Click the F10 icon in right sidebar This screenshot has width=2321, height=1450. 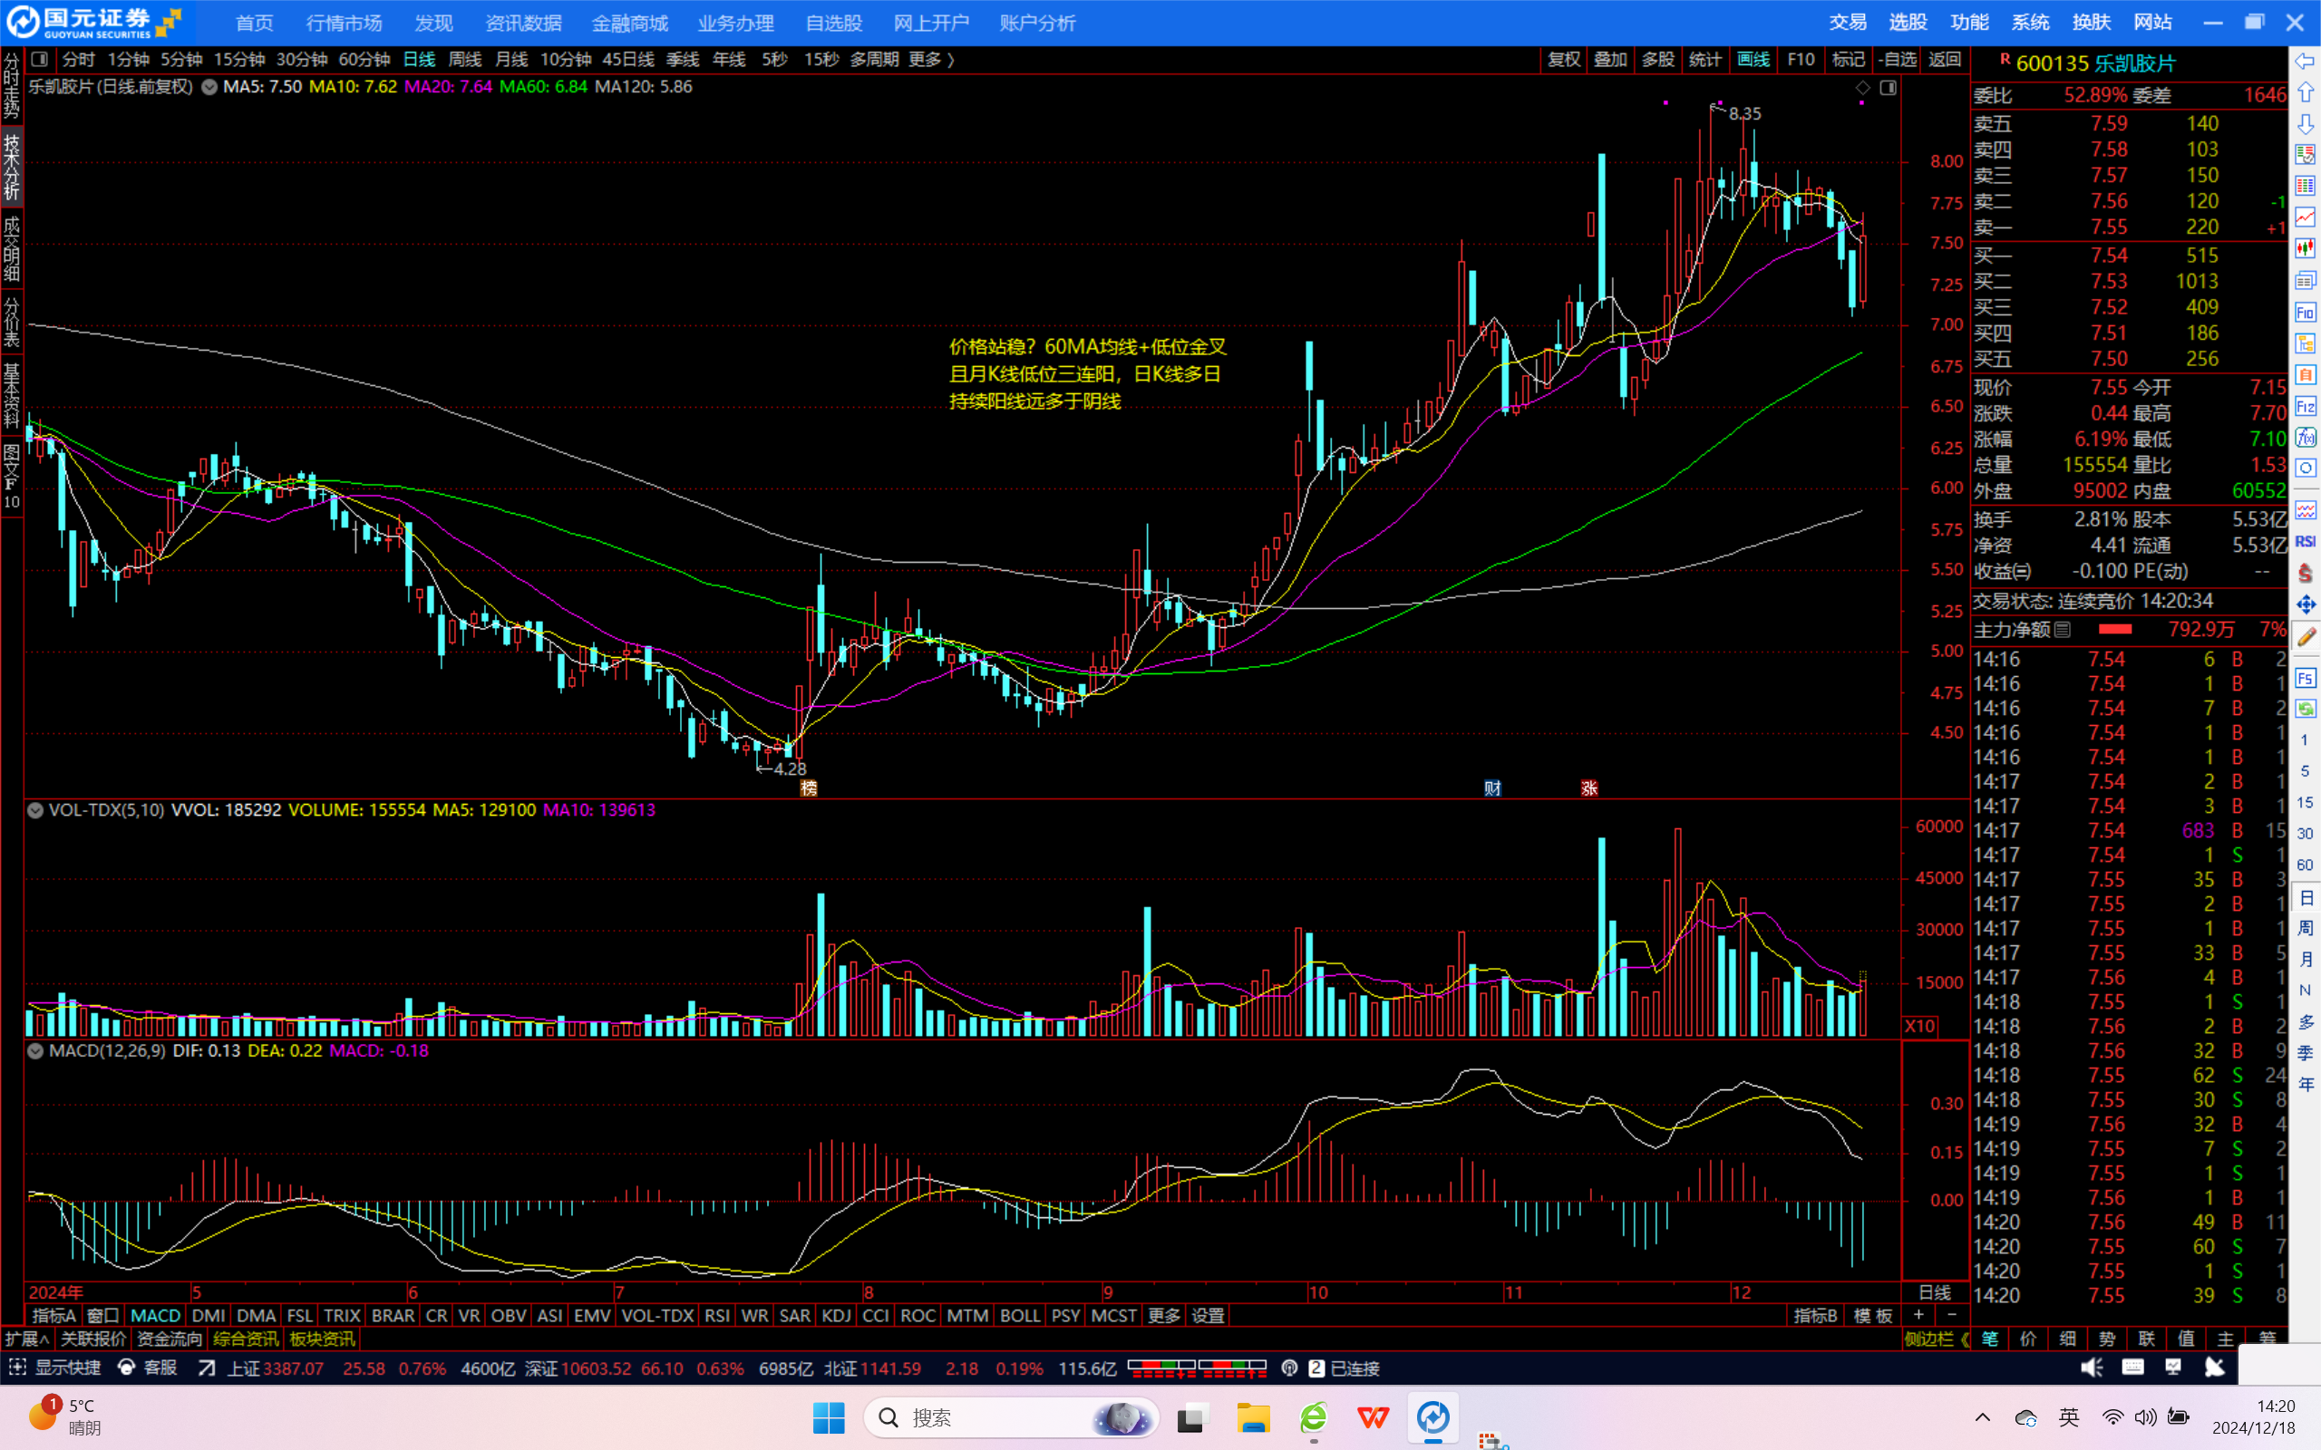pyautogui.click(x=2305, y=313)
